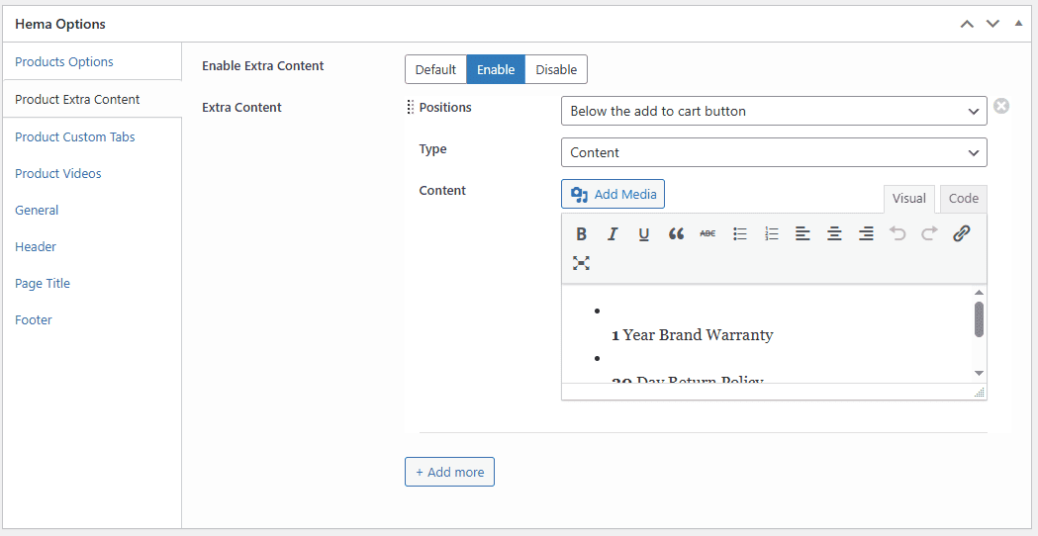Enter fullscreen editor mode
Viewport: 1038px width, 536px height.
582,263
